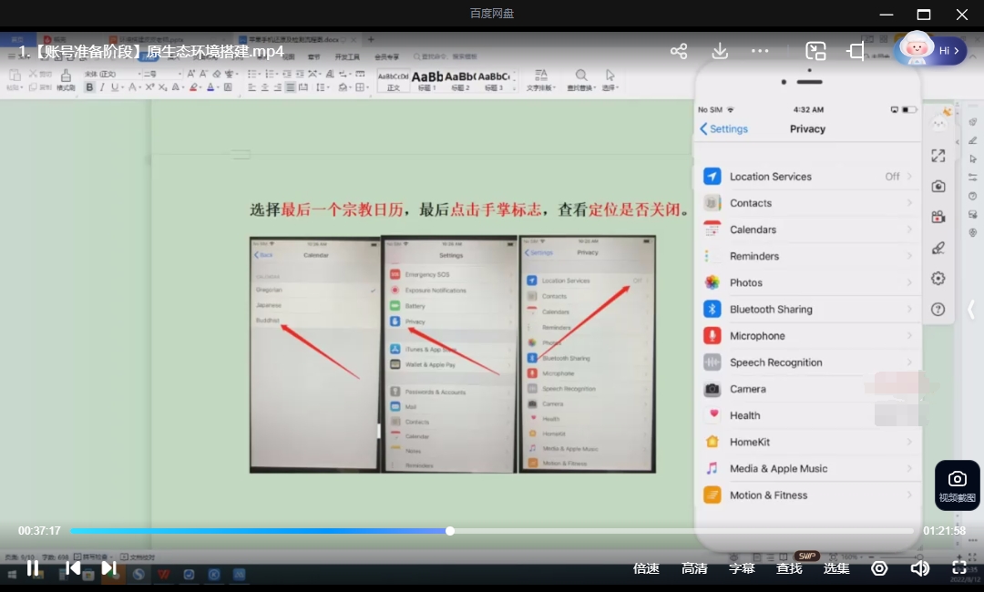Click the Location Services arrow icon

[x=712, y=176]
